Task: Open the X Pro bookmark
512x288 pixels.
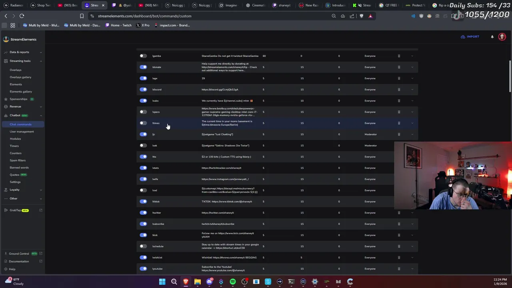Action: tap(143, 25)
